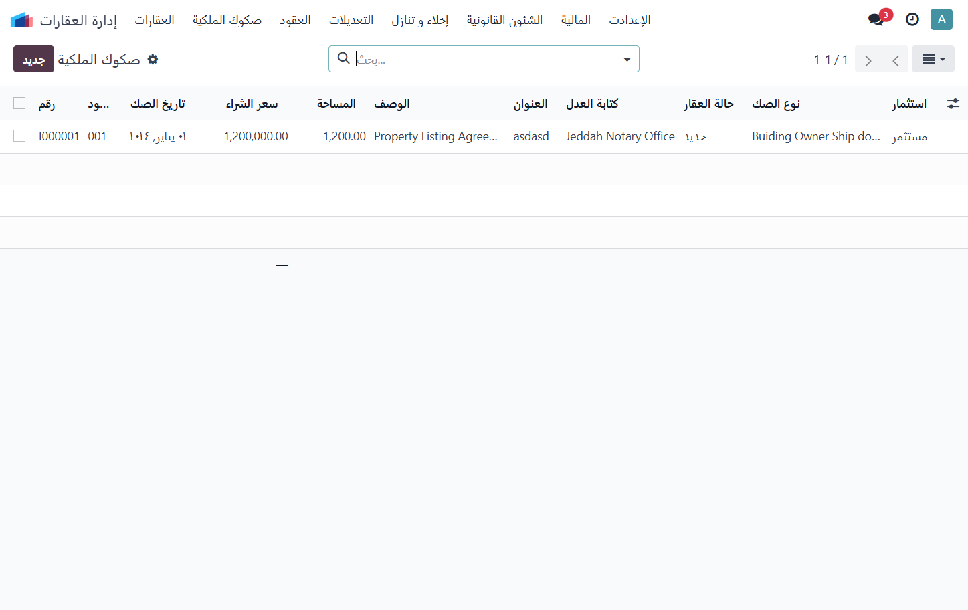This screenshot has height=610, width=968.
Task: Sort by the العنوان column header
Action: [x=530, y=104]
